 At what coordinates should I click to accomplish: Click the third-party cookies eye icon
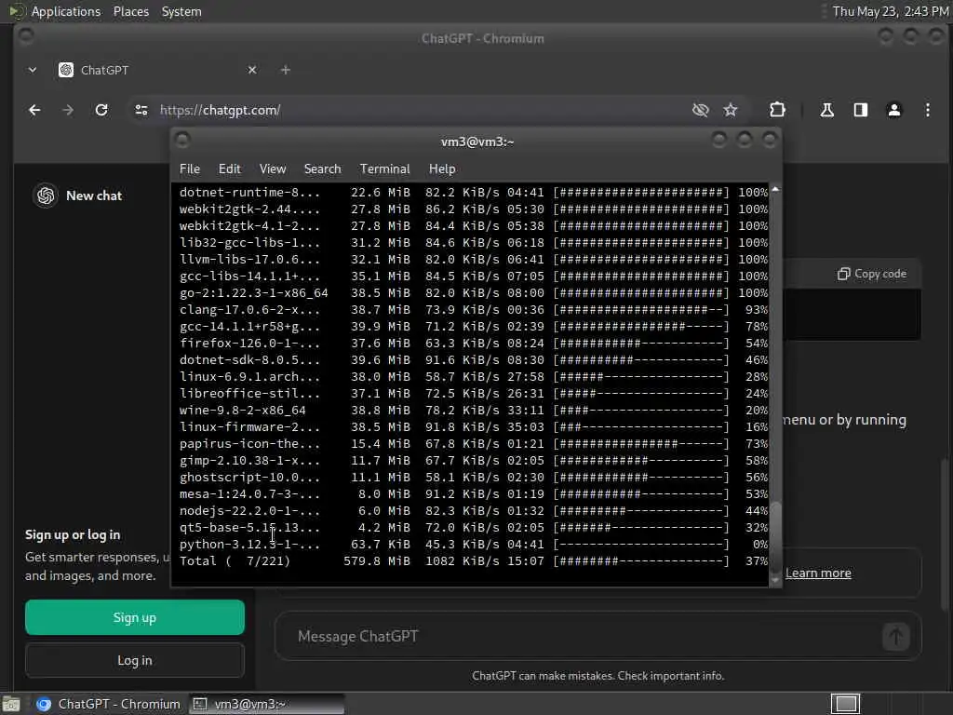tap(700, 110)
